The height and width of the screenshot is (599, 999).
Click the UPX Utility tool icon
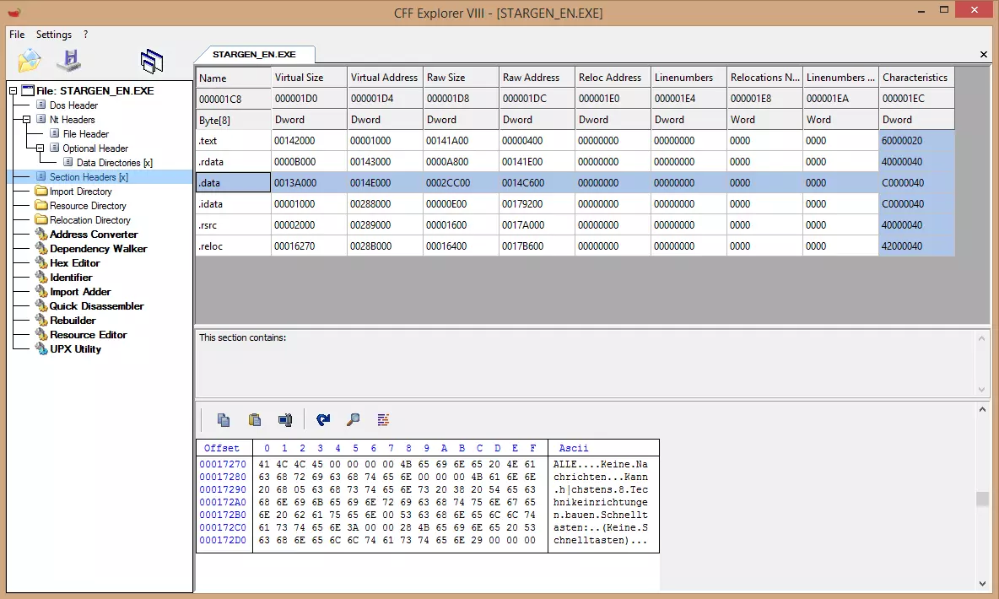(41, 349)
